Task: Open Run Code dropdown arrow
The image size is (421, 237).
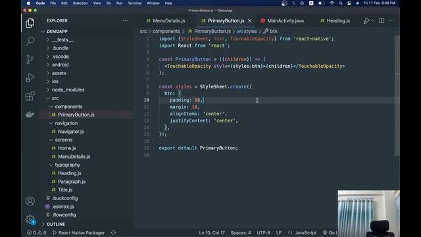Action: click(x=372, y=21)
